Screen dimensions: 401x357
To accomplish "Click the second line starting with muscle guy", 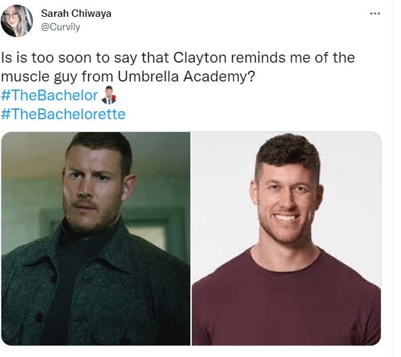I will [x=128, y=76].
